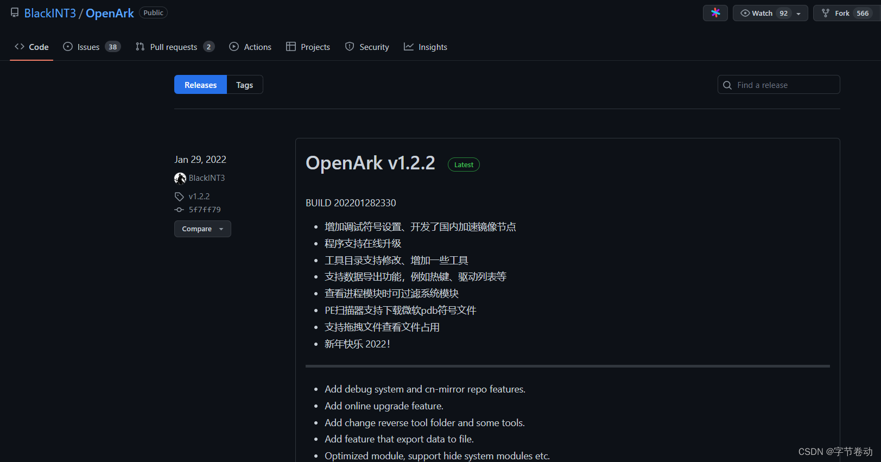Open the BlackINT3 owner link
The height and width of the screenshot is (462, 881).
(50, 13)
